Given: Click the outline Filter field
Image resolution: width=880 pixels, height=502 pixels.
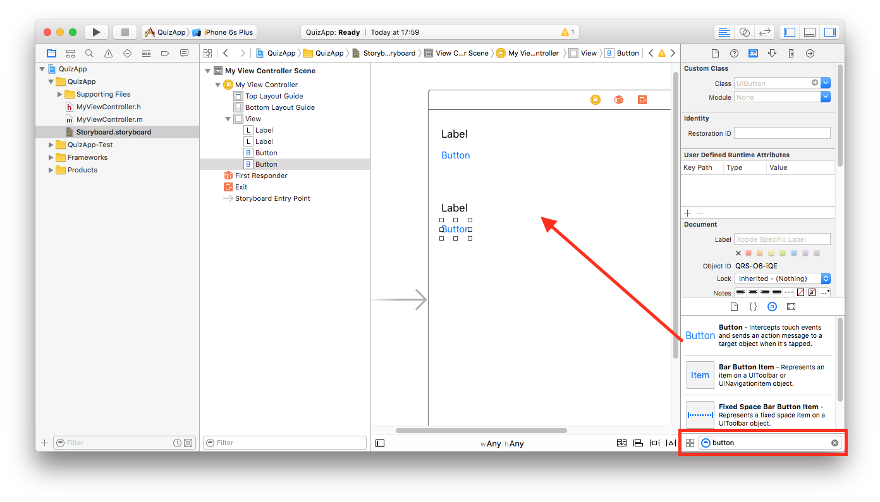Looking at the screenshot, I should (284, 443).
